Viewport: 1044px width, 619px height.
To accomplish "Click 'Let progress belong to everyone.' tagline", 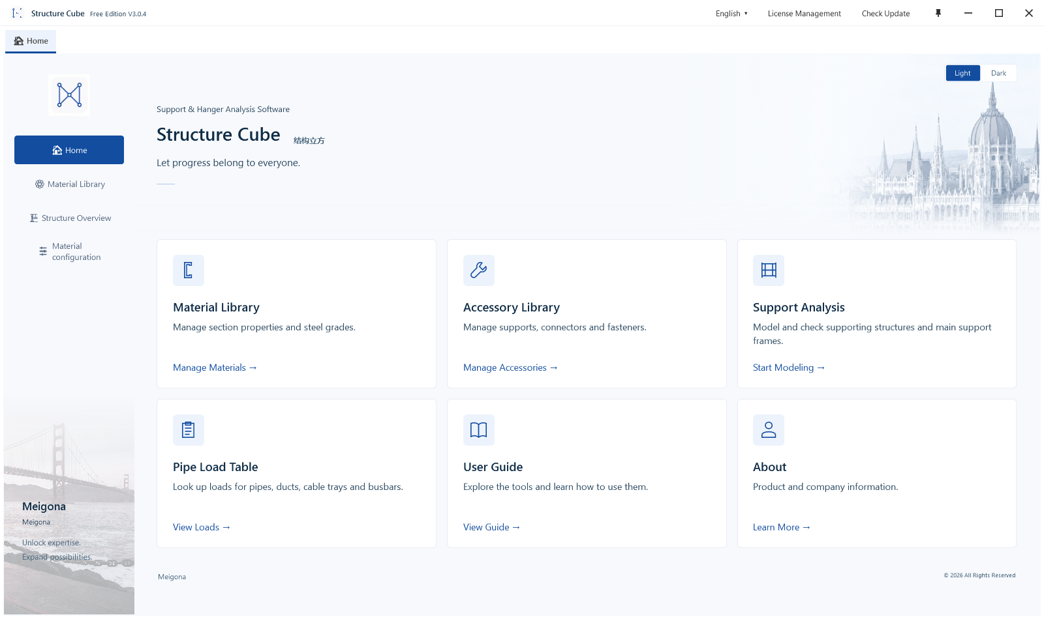I will (228, 163).
